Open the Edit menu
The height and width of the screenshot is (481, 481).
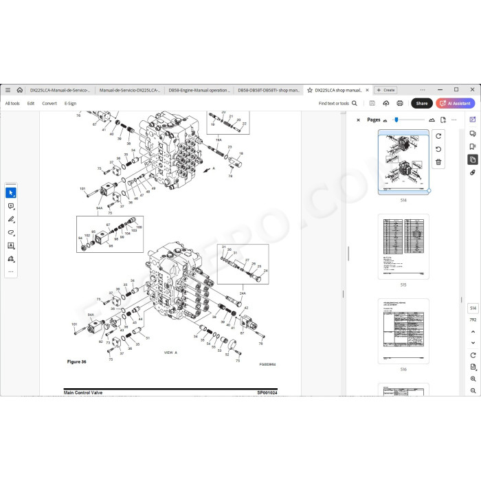[31, 103]
